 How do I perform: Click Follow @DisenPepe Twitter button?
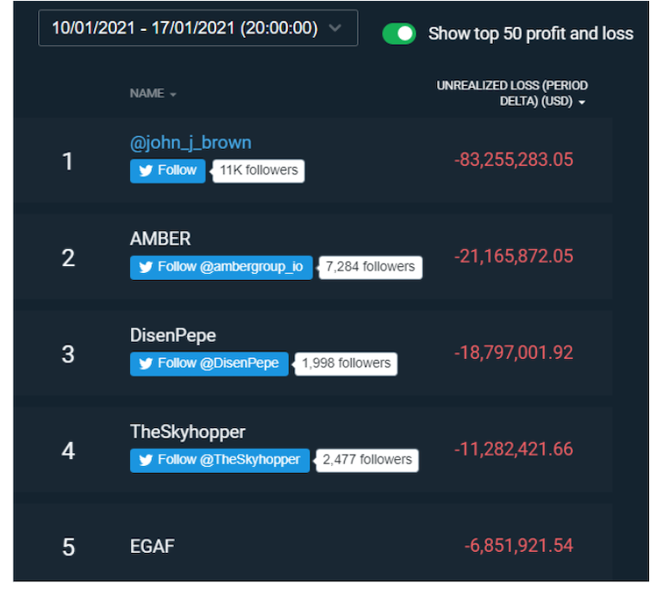[209, 363]
